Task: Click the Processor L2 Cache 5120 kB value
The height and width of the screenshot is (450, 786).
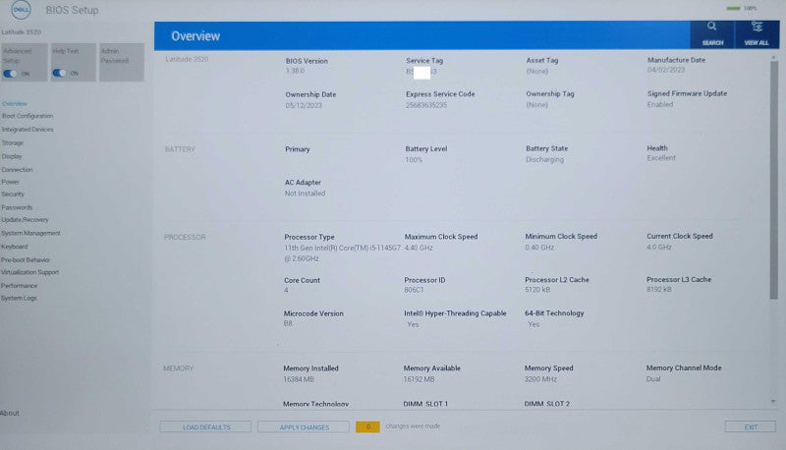Action: coord(537,290)
